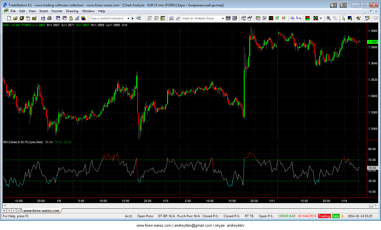Click the green Data status button

(335, 216)
